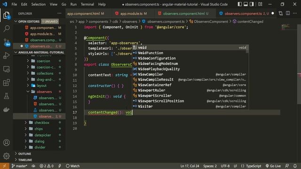Open the Explorer view in activity bar

6,15
